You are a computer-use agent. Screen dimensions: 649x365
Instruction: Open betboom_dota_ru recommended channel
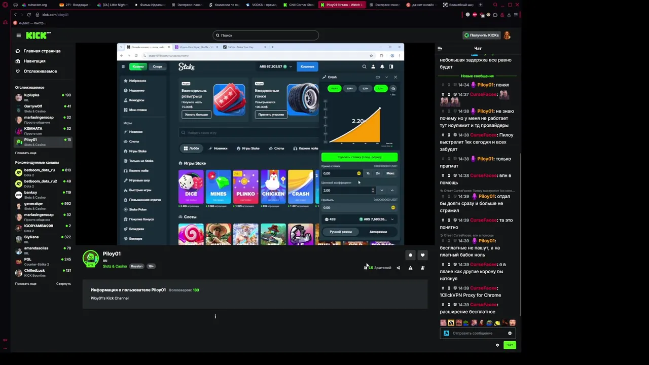pos(43,172)
